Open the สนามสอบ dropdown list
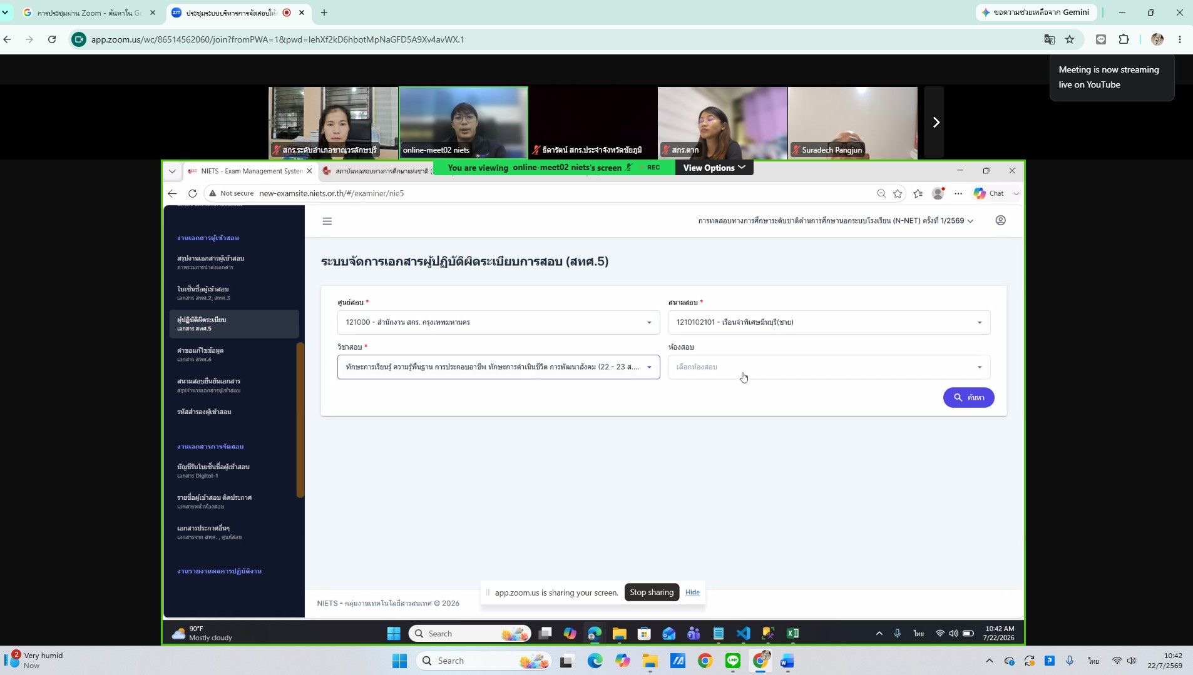1193x675 pixels. 829,323
